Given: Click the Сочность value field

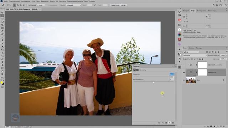Looking at the screenshot, I should tap(172, 74).
